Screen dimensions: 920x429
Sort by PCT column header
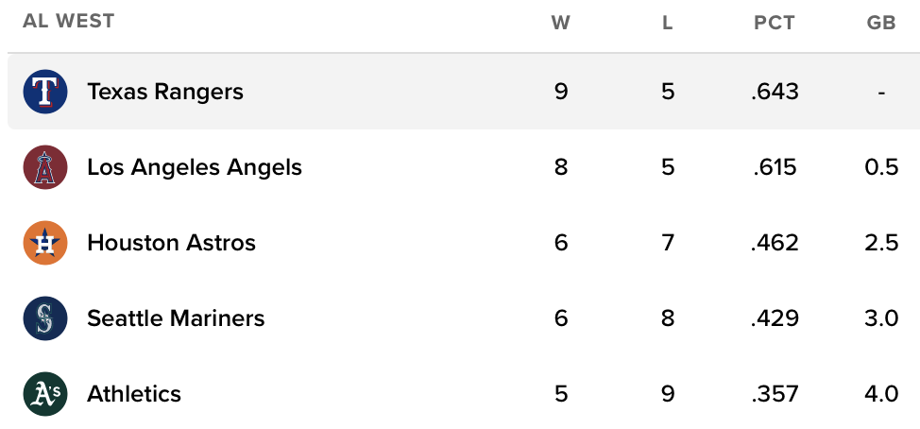(x=775, y=24)
